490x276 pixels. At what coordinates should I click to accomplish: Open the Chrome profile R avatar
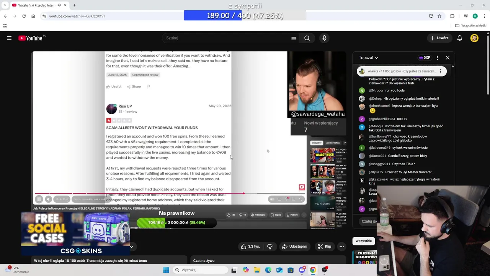[475, 16]
